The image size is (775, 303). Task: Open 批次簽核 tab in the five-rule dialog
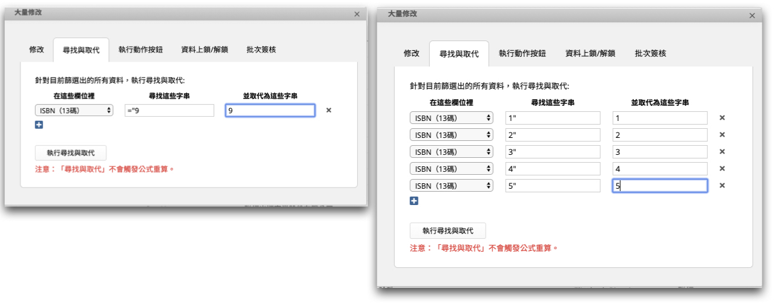pyautogui.click(x=650, y=53)
